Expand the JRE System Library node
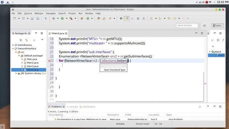This screenshot has height=129, width=229. [x=16, y=73]
